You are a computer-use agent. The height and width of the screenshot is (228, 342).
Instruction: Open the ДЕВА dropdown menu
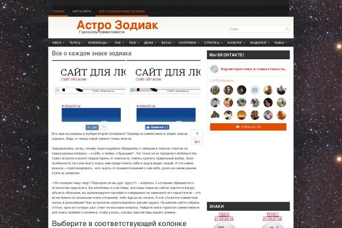tap(150, 43)
